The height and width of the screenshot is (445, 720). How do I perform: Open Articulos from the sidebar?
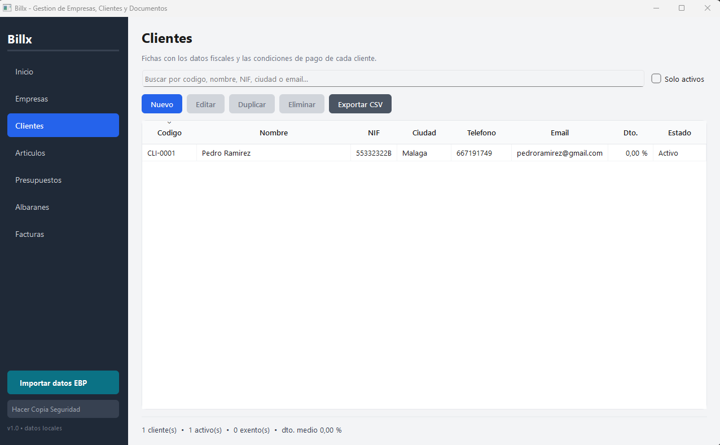63,153
